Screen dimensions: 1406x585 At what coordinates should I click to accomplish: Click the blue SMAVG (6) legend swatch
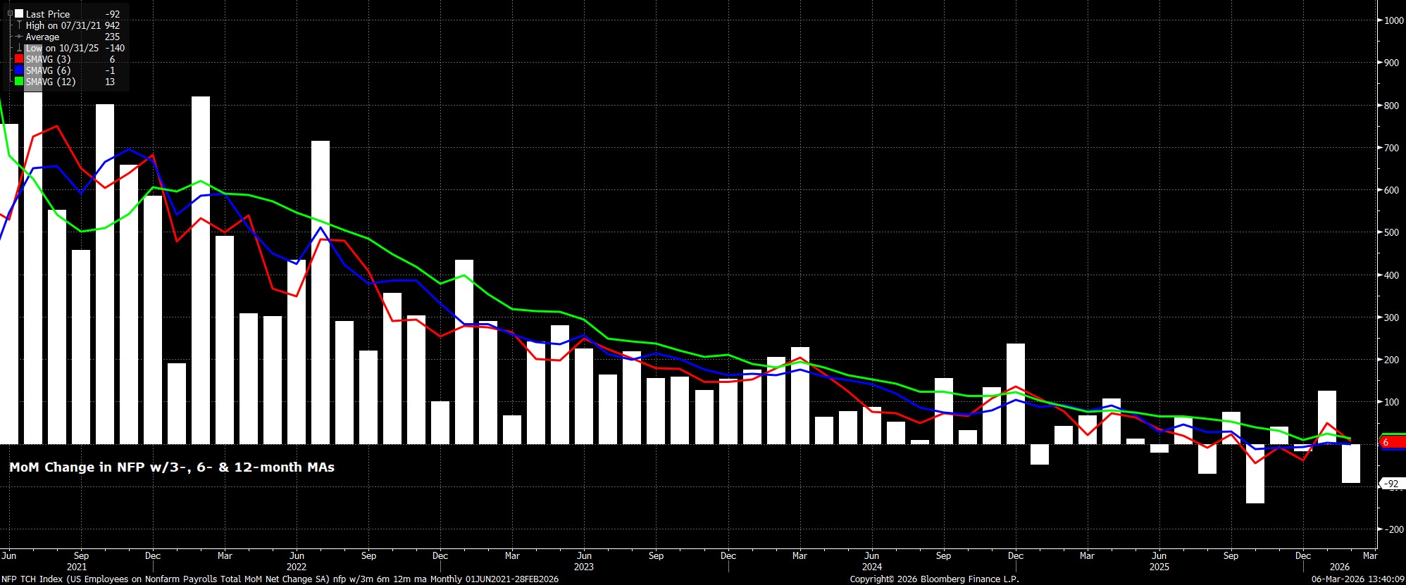(x=19, y=70)
